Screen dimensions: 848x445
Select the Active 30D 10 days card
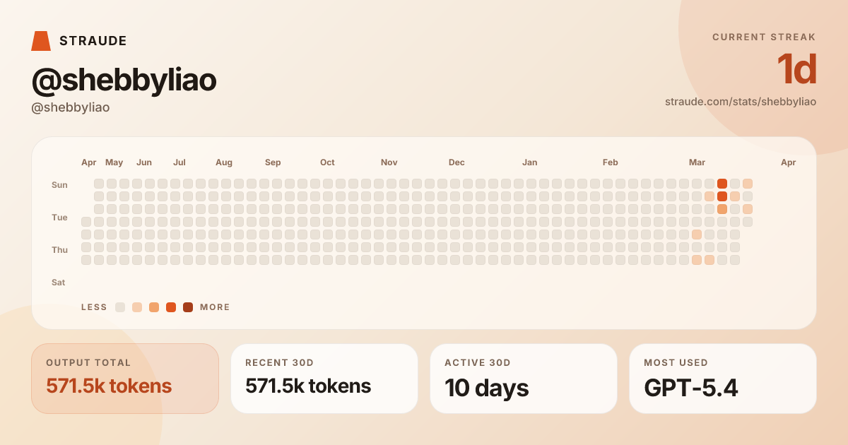click(524, 378)
